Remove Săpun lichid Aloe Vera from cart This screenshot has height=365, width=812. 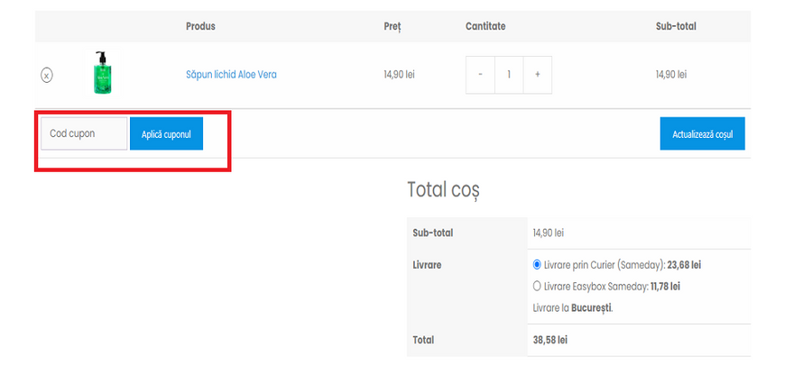pos(47,75)
